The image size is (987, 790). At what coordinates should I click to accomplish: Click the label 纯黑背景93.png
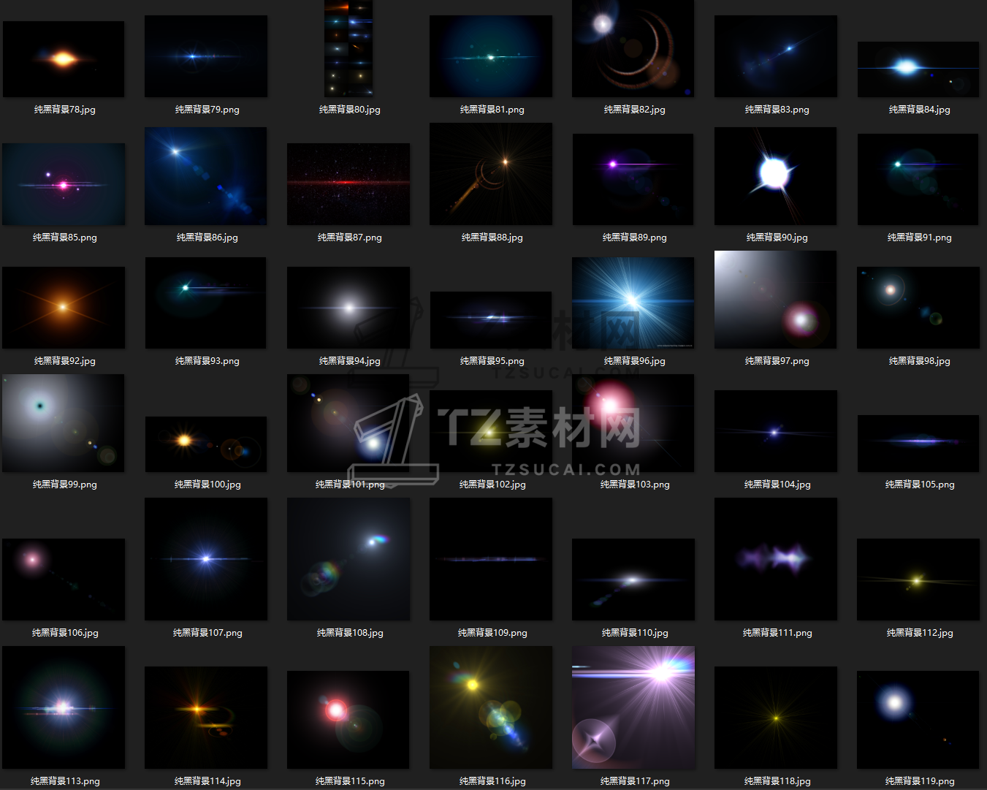pyautogui.click(x=207, y=361)
